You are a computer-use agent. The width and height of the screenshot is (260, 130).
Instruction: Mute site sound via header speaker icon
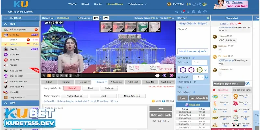(x=199, y=12)
